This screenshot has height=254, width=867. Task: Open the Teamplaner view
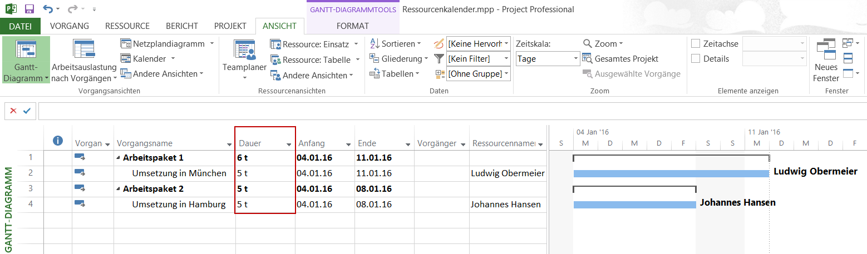244,51
